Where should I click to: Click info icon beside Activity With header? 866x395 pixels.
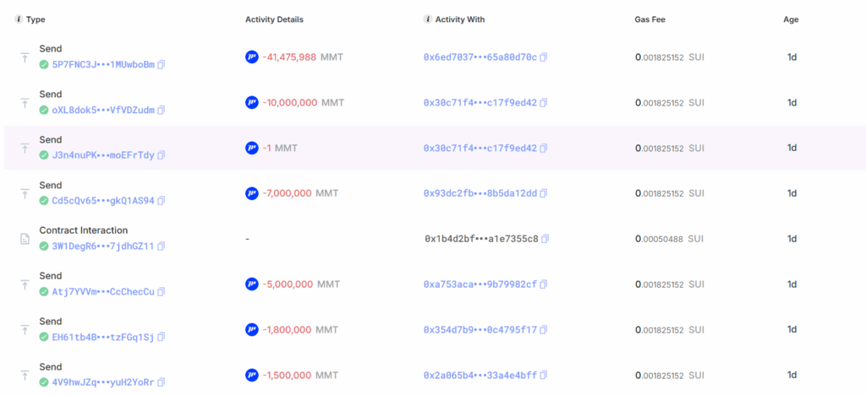[x=427, y=19]
